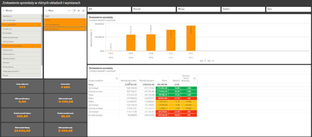Click the 2020 bar in the chart
The height and width of the screenshot is (137, 312).
[151, 43]
